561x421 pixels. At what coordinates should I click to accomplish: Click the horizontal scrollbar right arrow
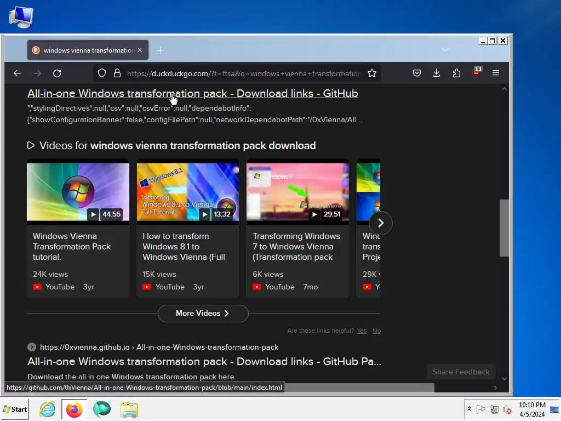(x=495, y=388)
